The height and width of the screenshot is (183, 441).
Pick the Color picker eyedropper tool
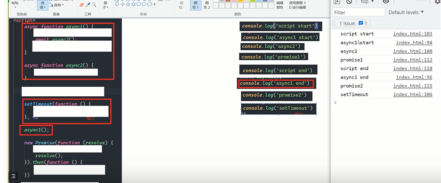88,5
